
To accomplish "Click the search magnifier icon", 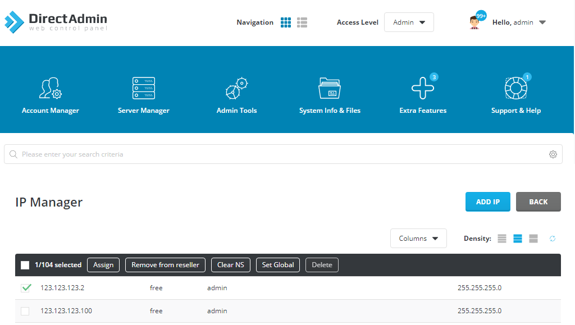I will (x=13, y=154).
